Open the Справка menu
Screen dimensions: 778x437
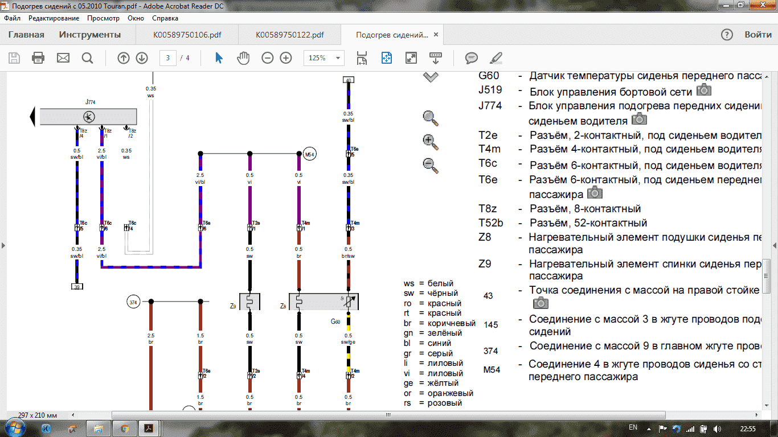165,18
